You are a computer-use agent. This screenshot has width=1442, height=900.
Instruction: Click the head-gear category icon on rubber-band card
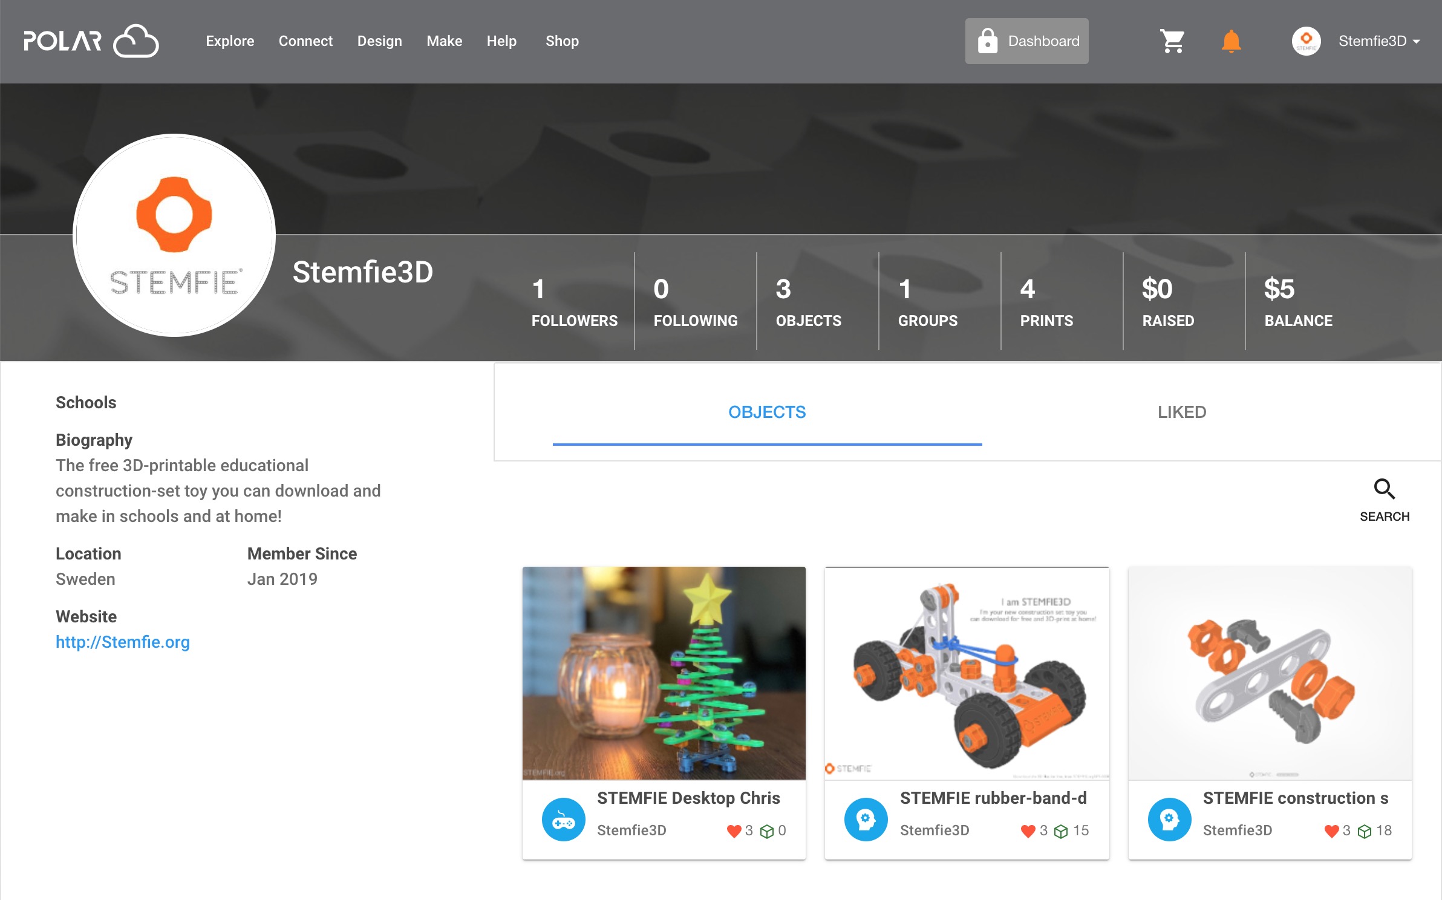coord(866,820)
